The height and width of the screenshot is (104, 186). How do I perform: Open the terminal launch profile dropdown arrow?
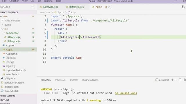pos(176,80)
